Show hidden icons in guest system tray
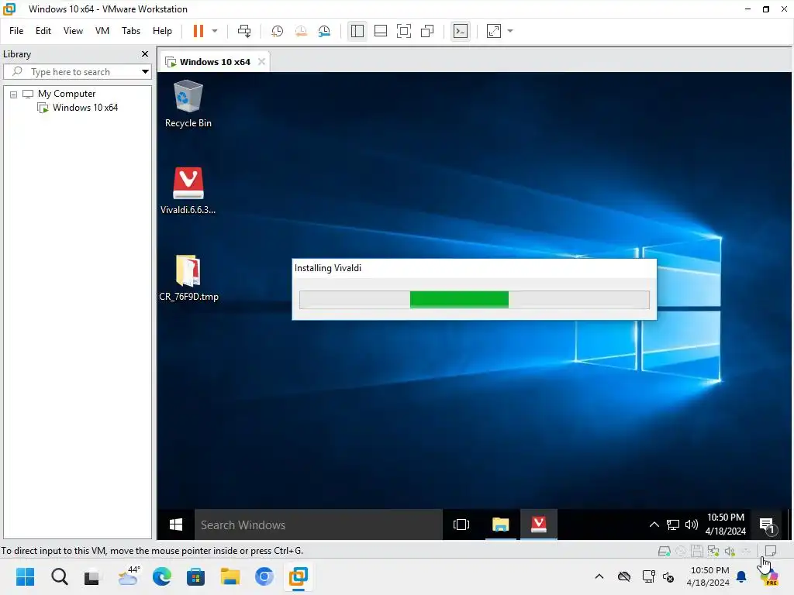Screen dimensions: 794x595 point(654,524)
